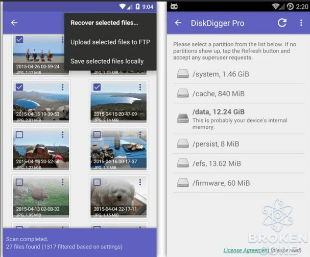
Task: Check the dog photo 2015-04-04 22-17-11
Action: pyautogui.click(x=97, y=182)
